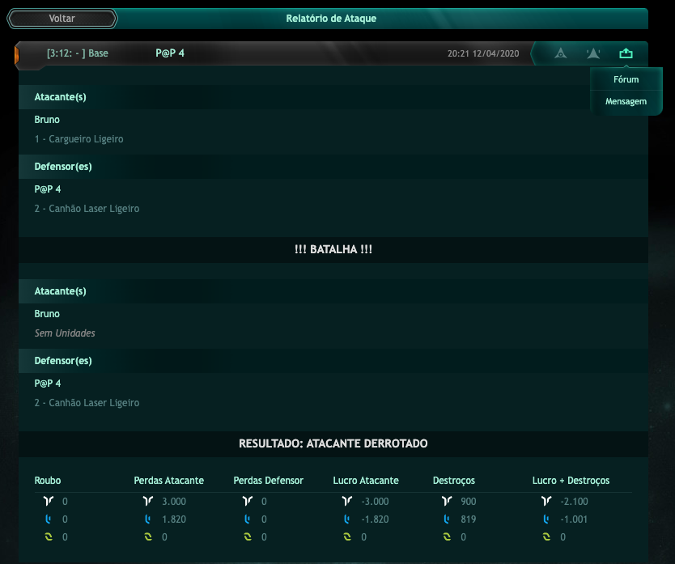This screenshot has width=675, height=564.
Task: Click the timestamp 20:21 12/04/2020
Action: point(483,53)
